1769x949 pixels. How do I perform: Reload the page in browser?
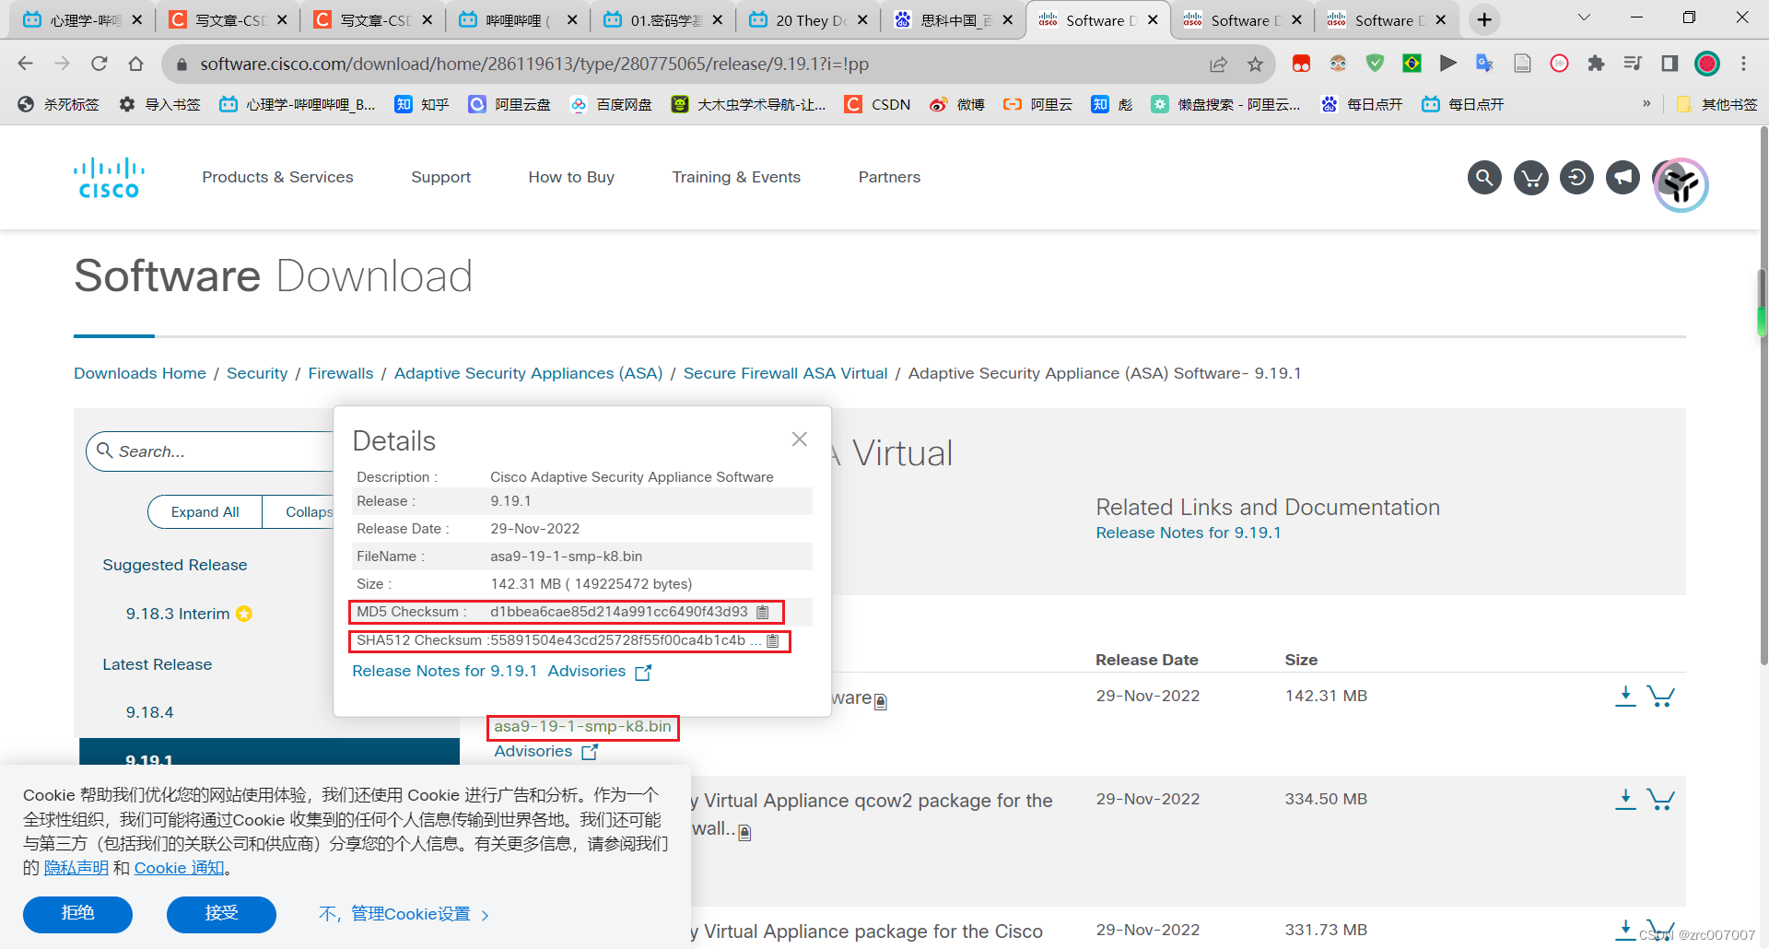coord(100,64)
